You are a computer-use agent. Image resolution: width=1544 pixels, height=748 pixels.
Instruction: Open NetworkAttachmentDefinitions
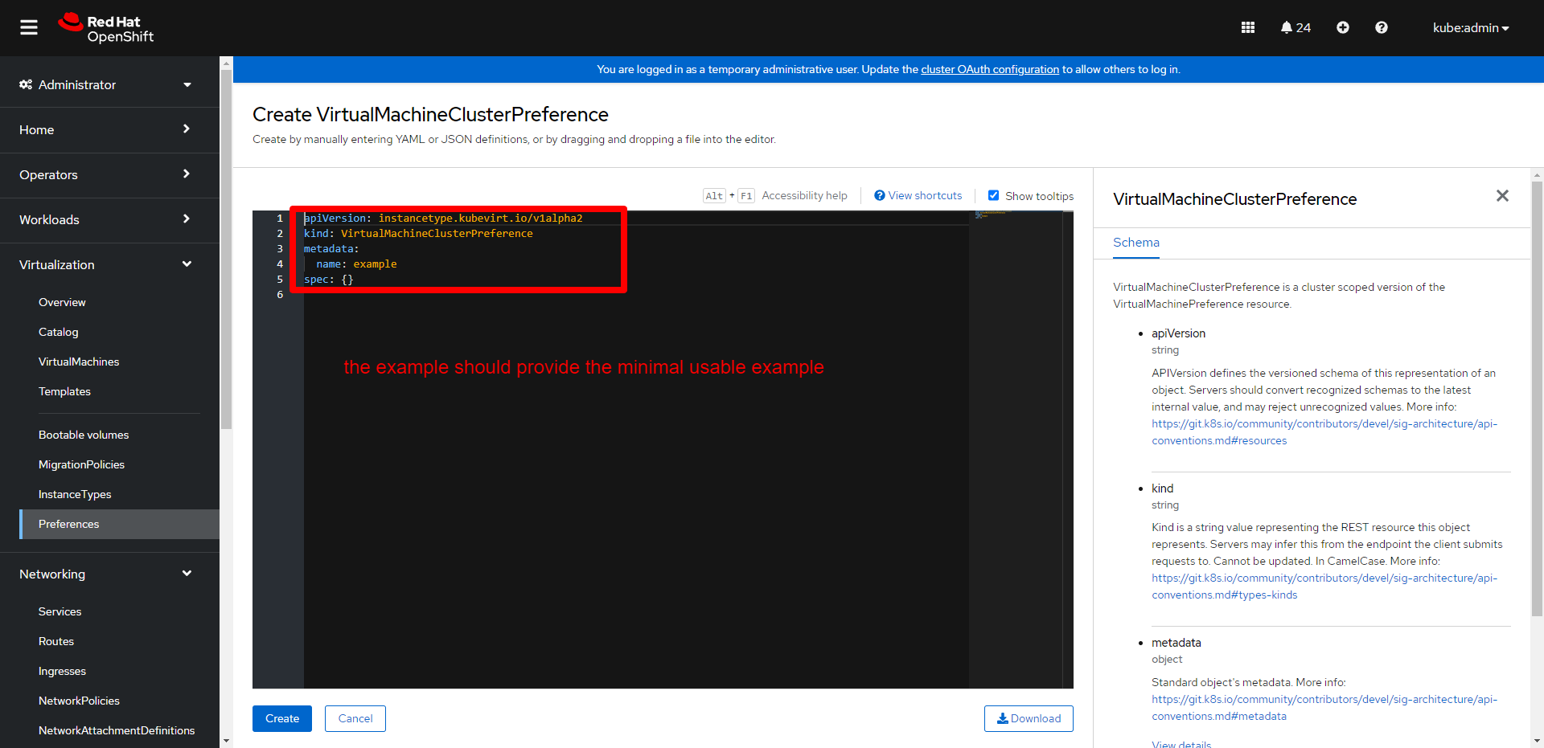tap(117, 730)
